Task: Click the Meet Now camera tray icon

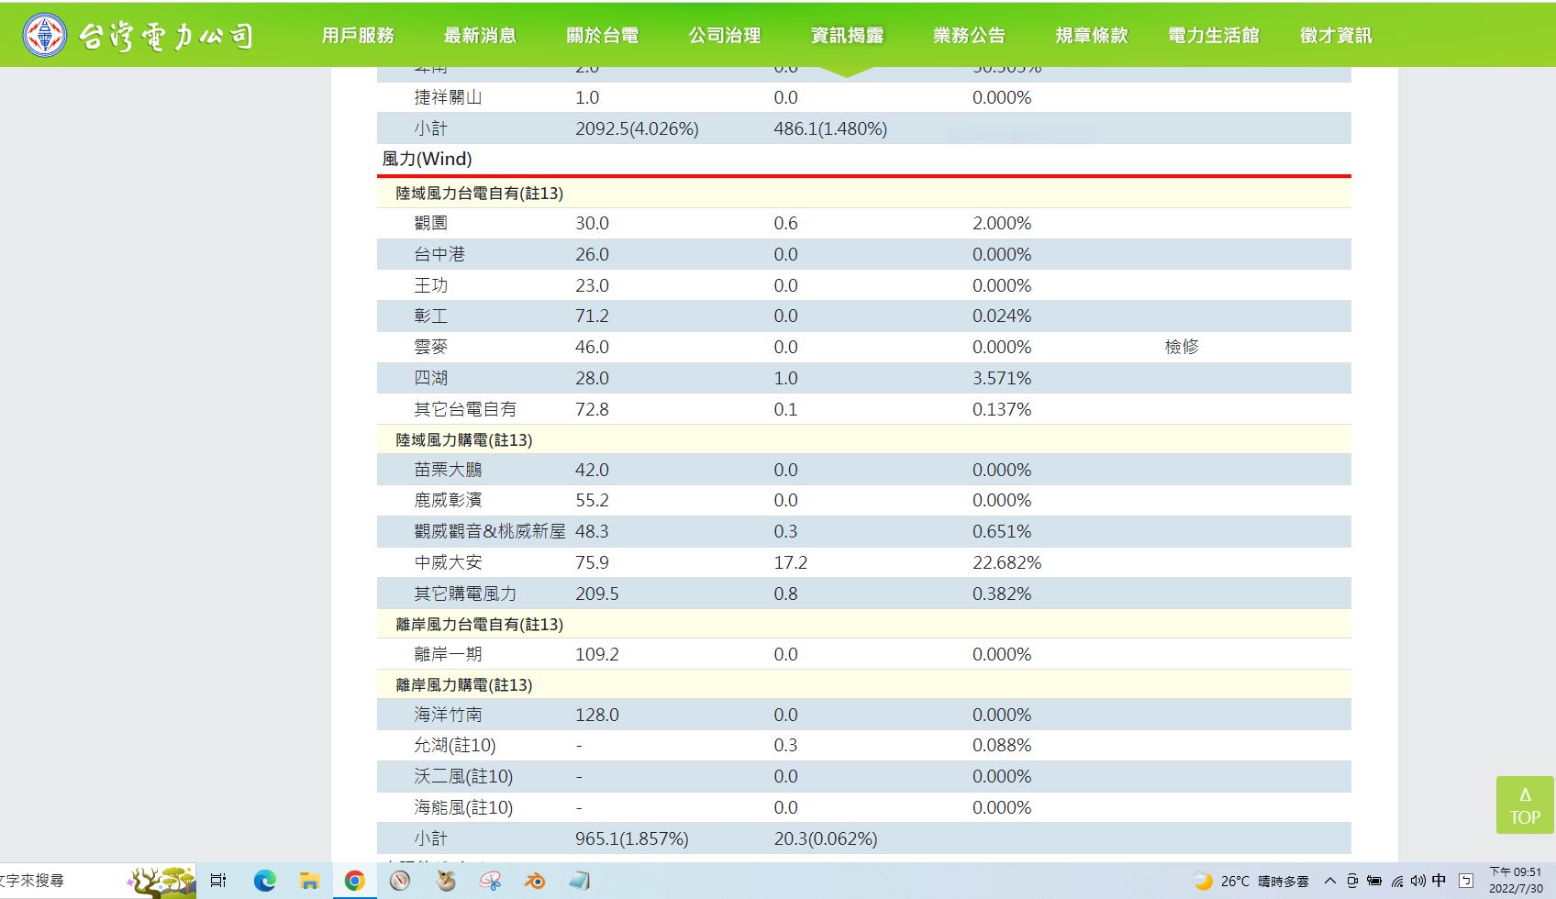Action: coord(1351,881)
